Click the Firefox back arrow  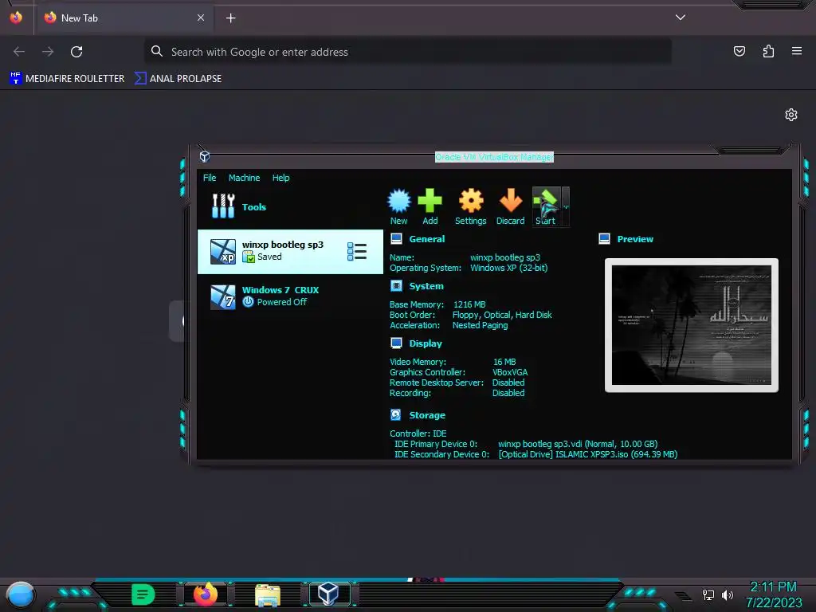click(19, 52)
